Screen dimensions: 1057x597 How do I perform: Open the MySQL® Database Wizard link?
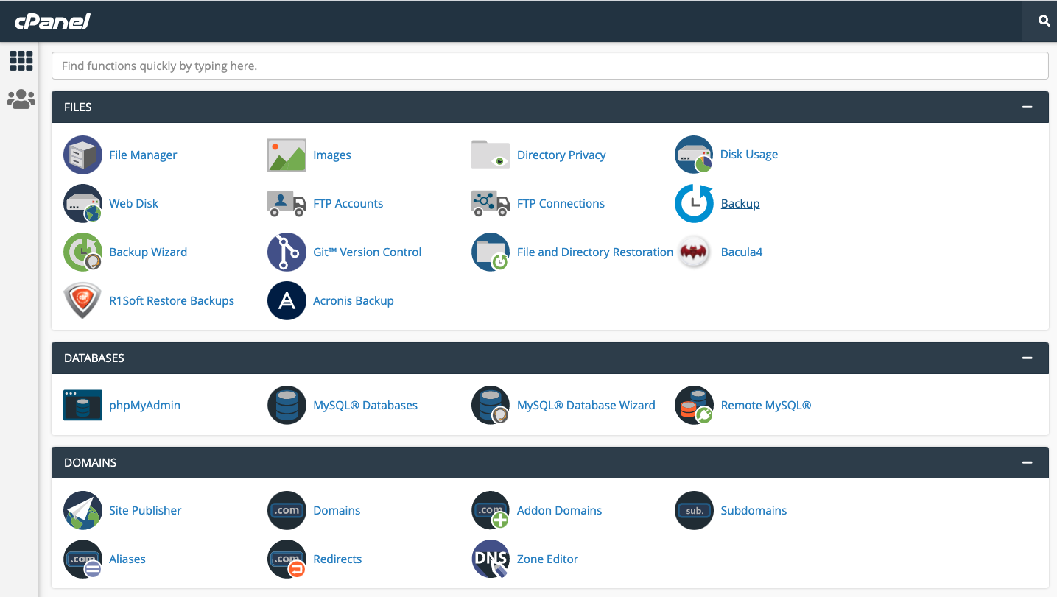pyautogui.click(x=586, y=405)
